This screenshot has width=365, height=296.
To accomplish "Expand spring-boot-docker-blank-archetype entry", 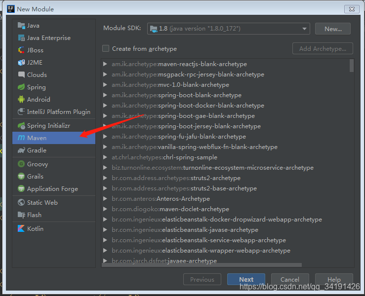I will [105, 106].
